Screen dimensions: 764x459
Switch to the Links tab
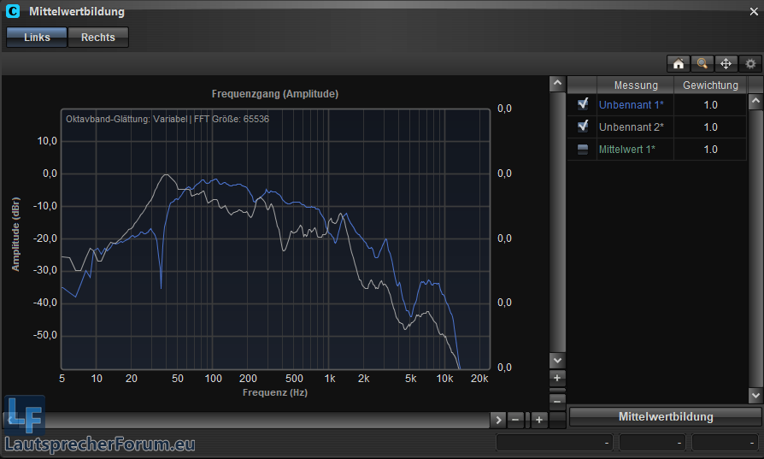coord(37,38)
